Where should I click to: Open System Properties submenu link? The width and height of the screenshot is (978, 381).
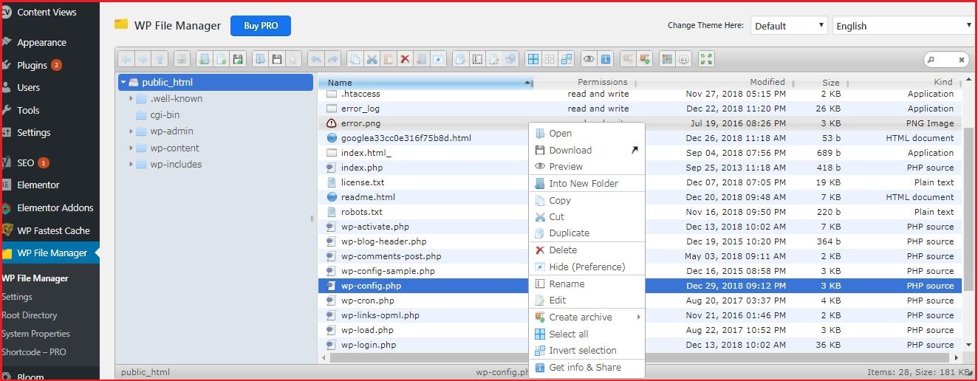pyautogui.click(x=36, y=334)
